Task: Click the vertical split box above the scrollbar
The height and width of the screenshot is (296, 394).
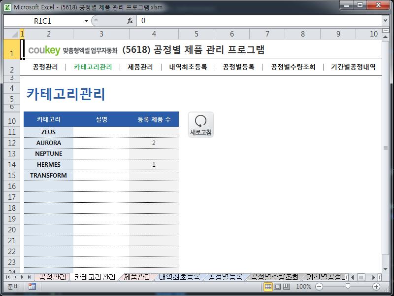Action: pos(386,31)
